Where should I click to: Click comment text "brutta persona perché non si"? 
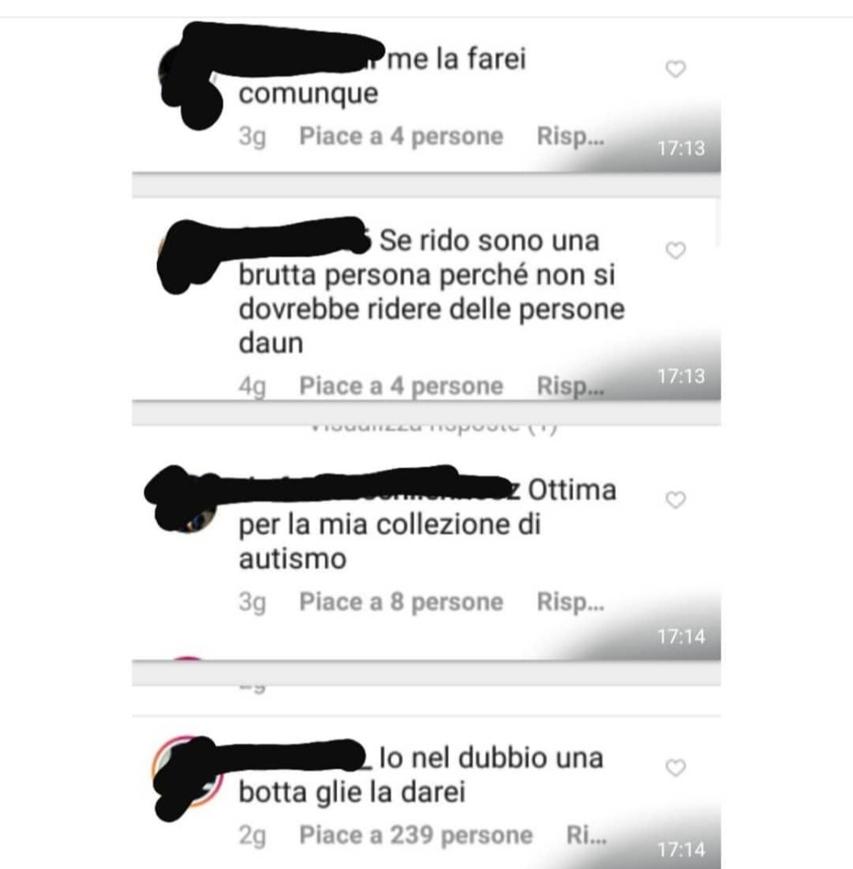[x=426, y=274]
